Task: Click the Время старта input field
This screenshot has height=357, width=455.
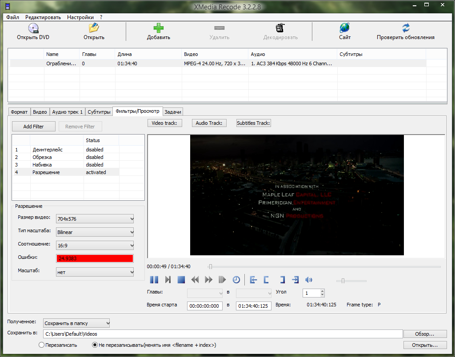Action: pyautogui.click(x=205, y=305)
